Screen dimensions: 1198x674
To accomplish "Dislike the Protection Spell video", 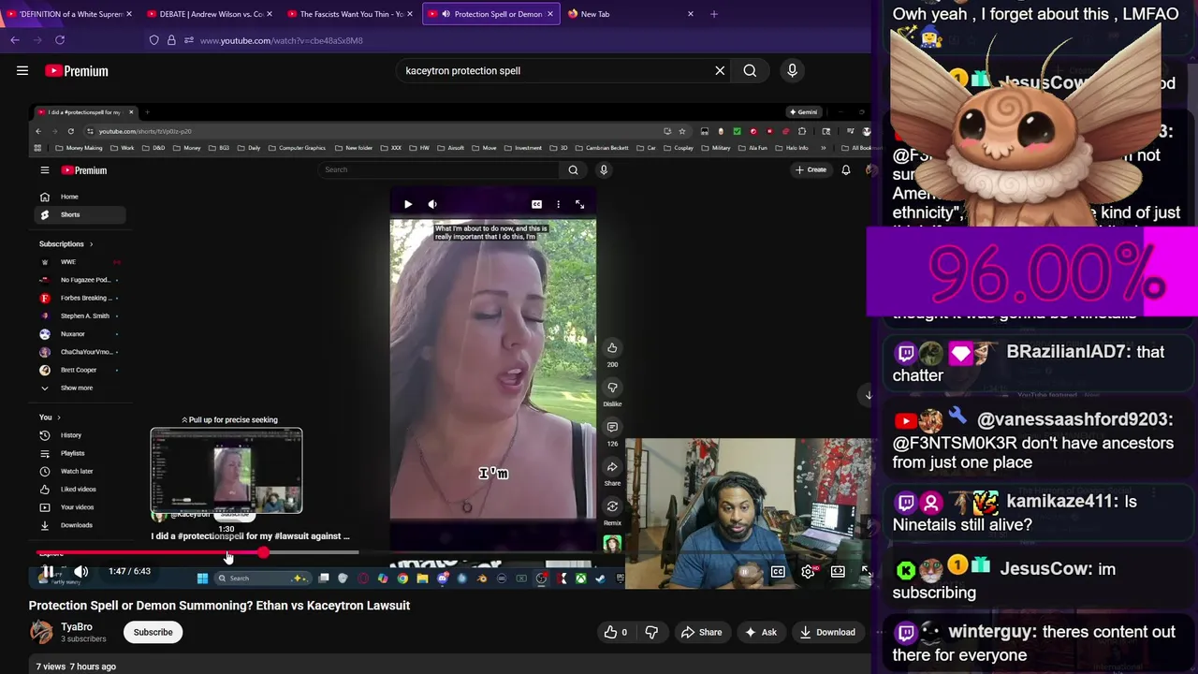I will tap(651, 632).
